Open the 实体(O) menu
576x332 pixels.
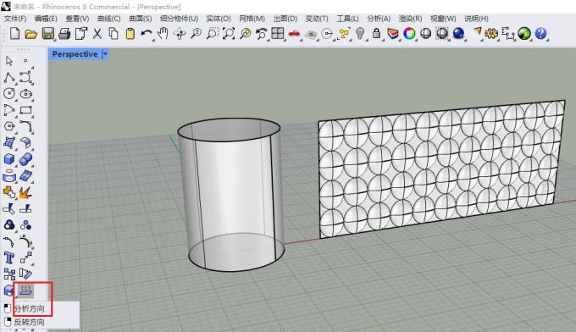tap(219, 19)
